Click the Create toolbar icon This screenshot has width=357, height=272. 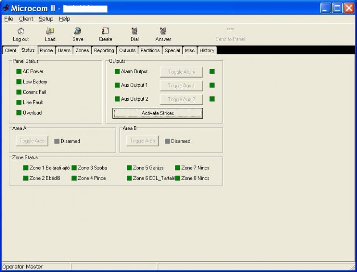105,31
